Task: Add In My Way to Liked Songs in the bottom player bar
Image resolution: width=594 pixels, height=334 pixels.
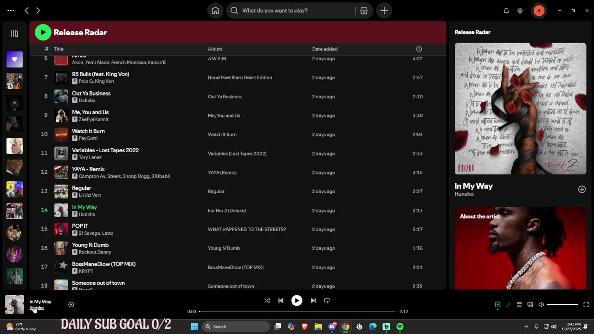Action: click(x=71, y=305)
